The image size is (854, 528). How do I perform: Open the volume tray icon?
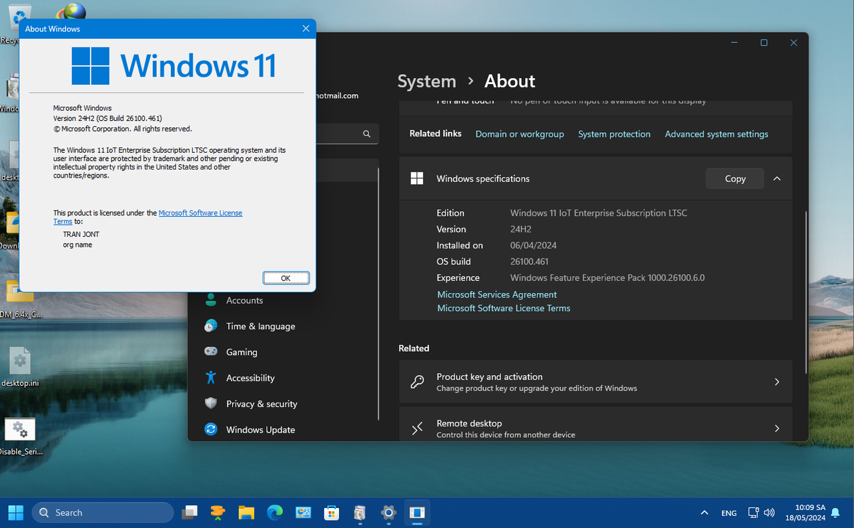769,513
